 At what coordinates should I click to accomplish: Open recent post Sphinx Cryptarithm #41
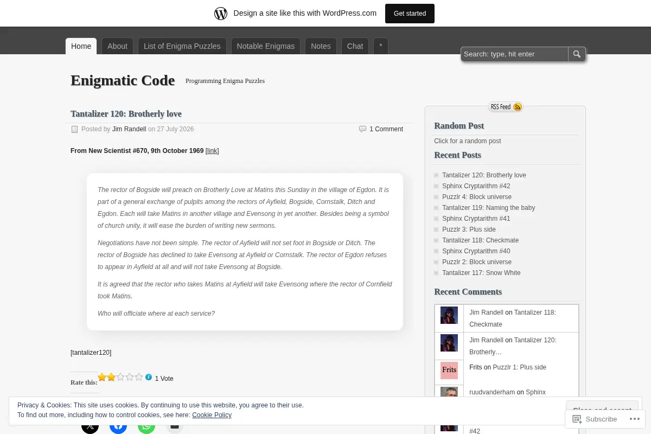476,219
